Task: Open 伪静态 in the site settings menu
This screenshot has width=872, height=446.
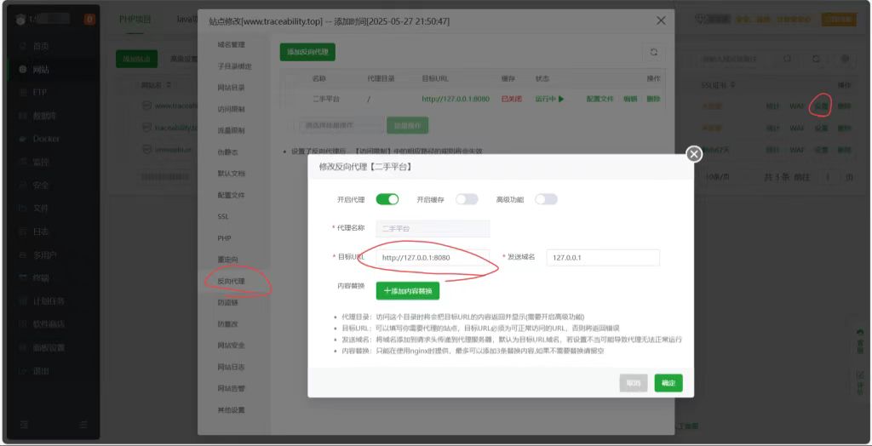Action: coord(227,152)
